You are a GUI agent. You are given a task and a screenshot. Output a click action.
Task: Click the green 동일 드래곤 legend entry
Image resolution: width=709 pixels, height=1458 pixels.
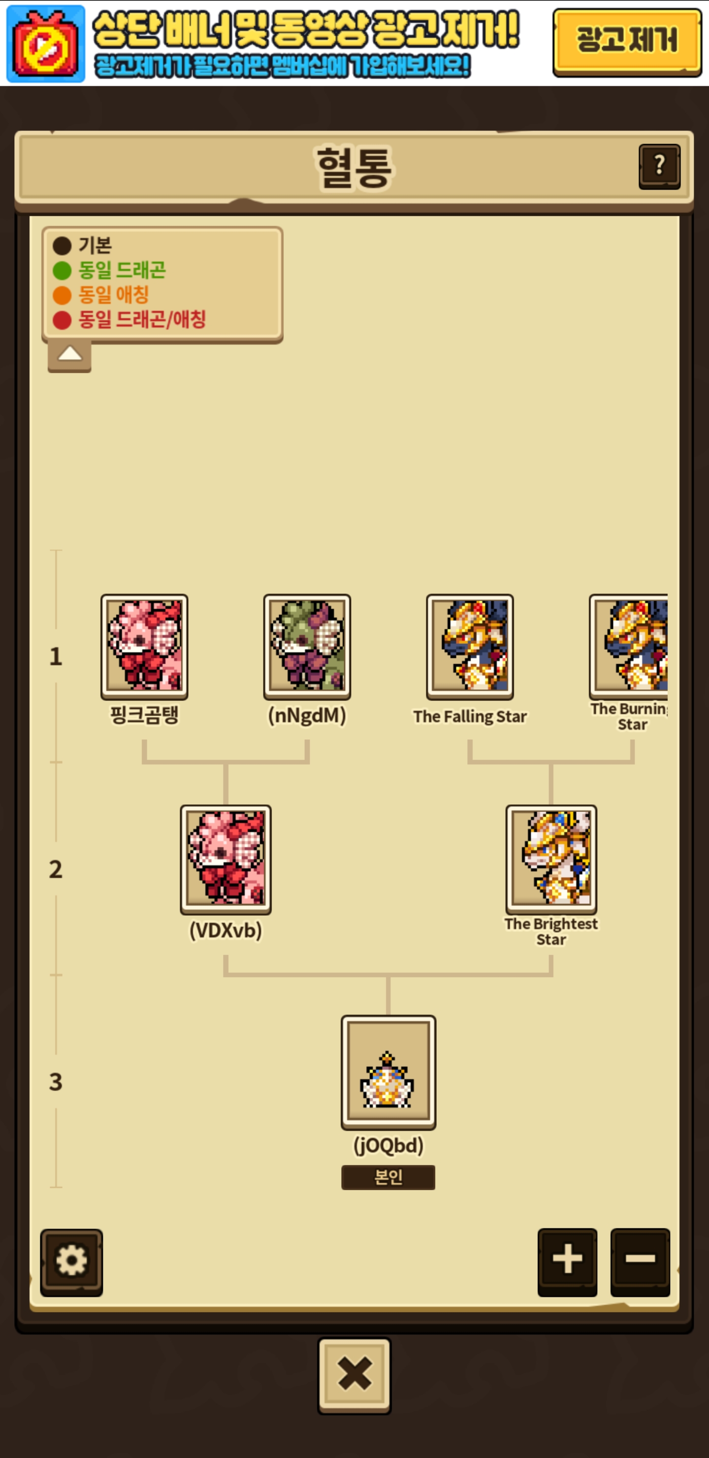(109, 270)
